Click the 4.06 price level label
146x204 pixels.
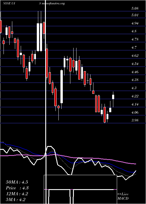click(x=135, y=112)
